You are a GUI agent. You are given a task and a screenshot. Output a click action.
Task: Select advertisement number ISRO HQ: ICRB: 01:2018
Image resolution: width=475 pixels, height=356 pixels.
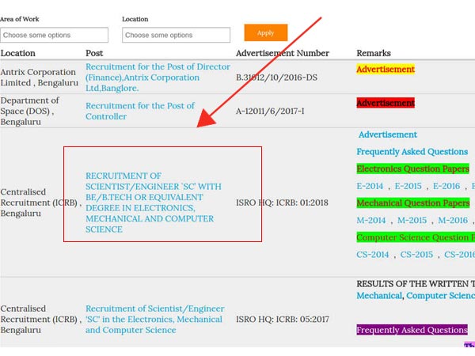[x=282, y=203]
